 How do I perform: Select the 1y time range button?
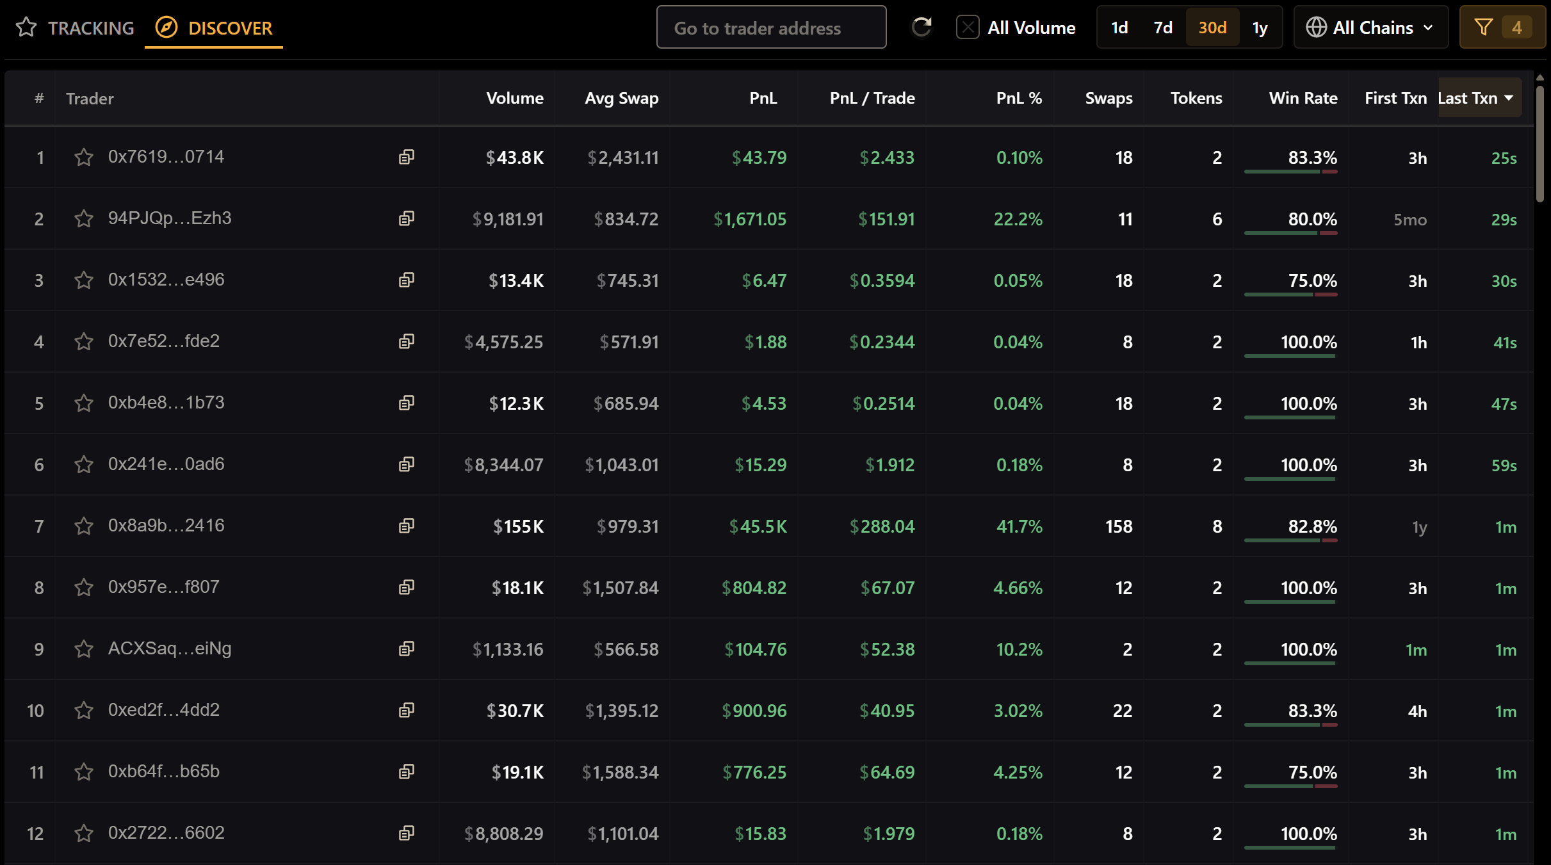pos(1260,28)
